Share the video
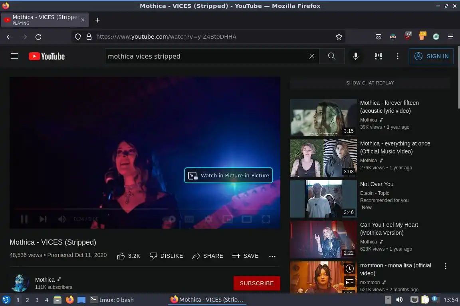Screen dimensions: 460x306 click(208, 256)
